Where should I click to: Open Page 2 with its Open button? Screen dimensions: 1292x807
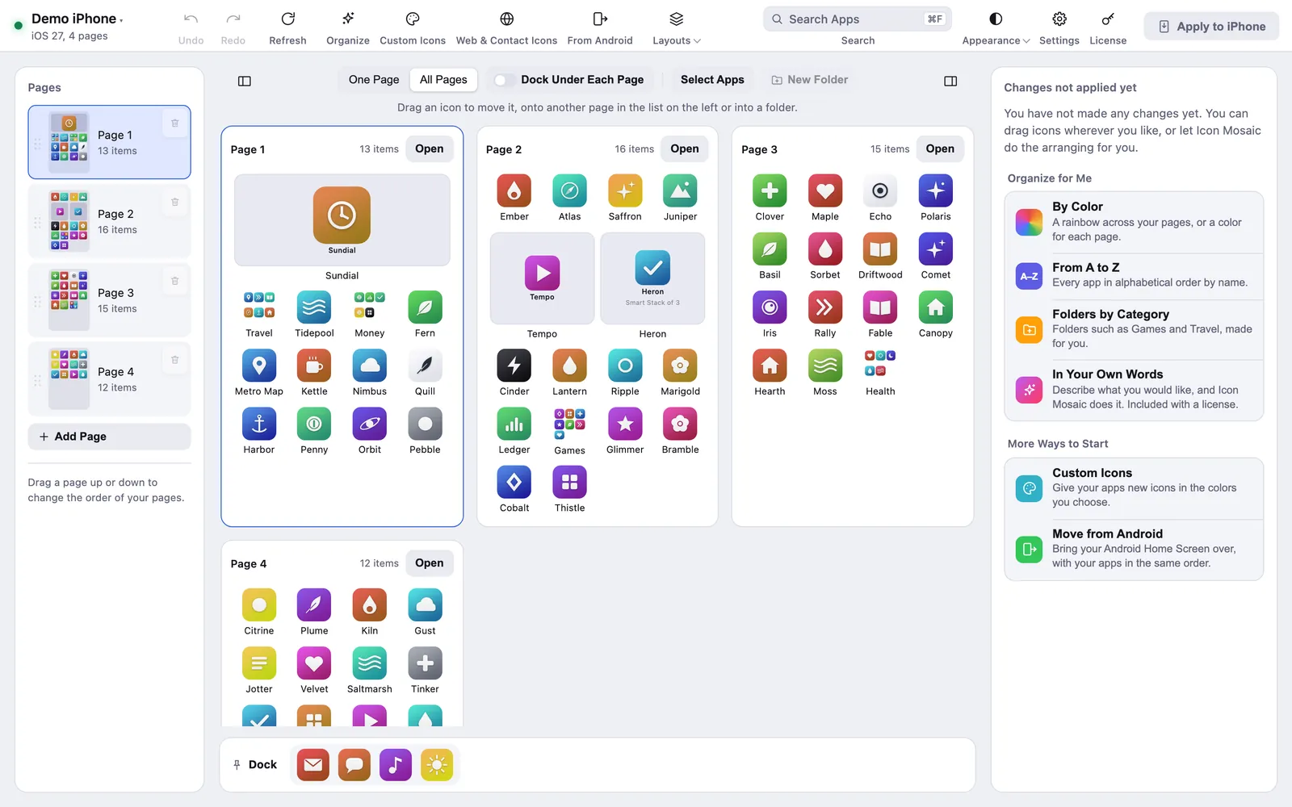685,148
